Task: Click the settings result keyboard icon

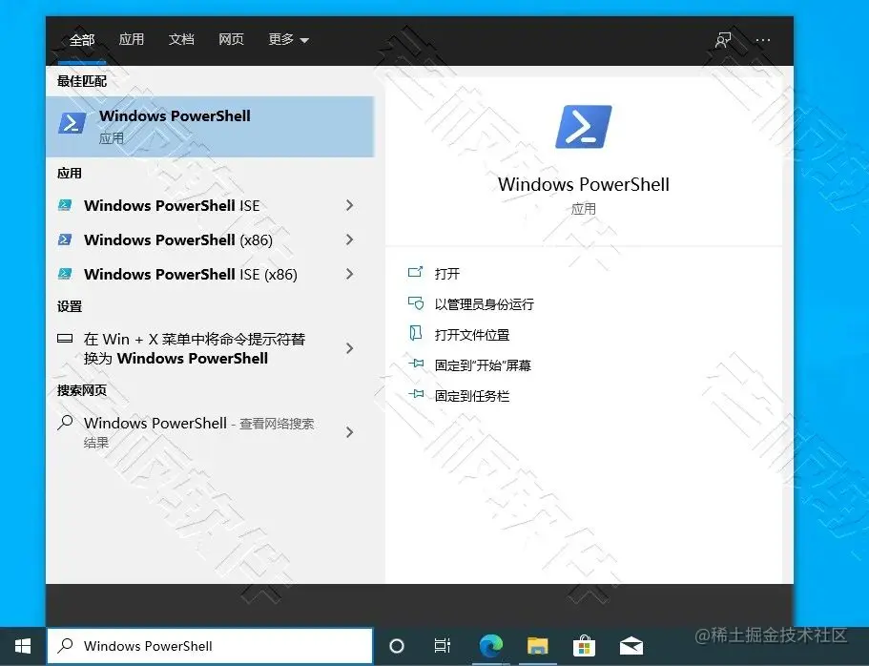Action: (65, 339)
